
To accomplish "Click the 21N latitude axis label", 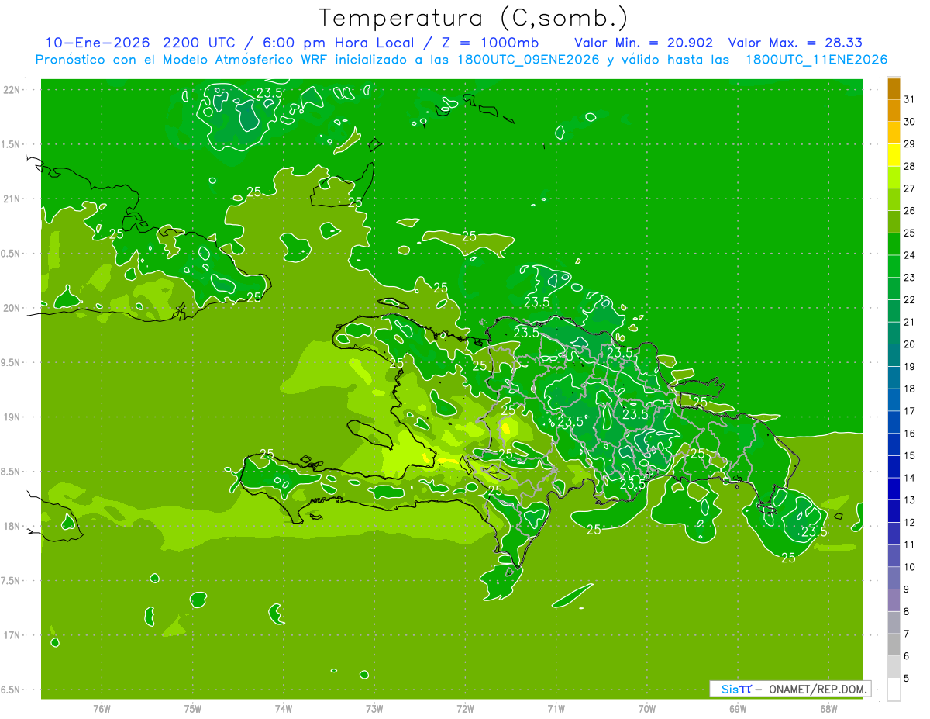I will pos(12,199).
